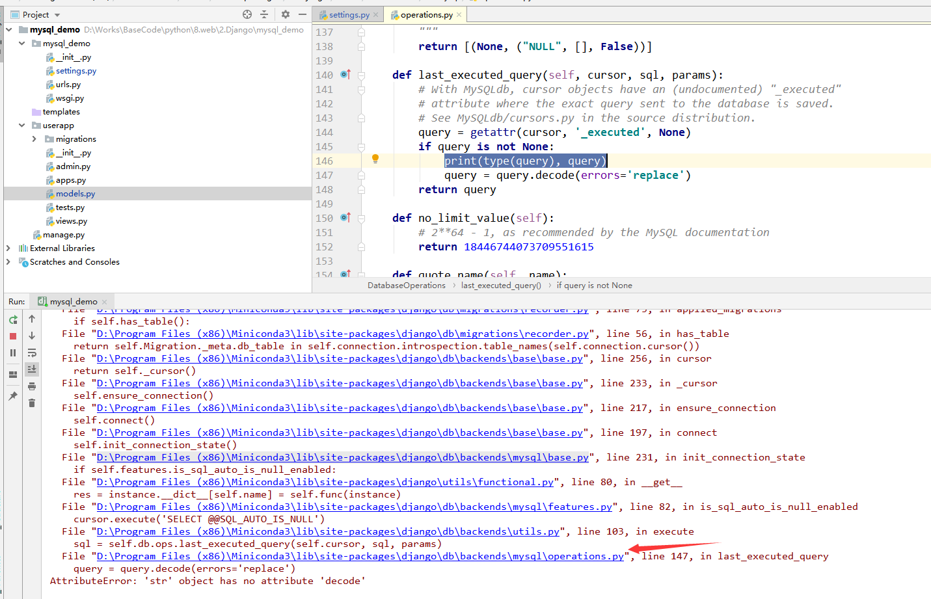This screenshot has height=599, width=931.
Task: Click override marker on line 140 gutter
Action: coord(345,75)
